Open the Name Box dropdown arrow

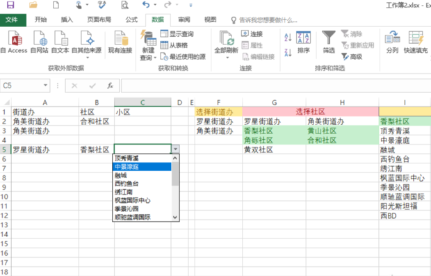tap(45, 86)
